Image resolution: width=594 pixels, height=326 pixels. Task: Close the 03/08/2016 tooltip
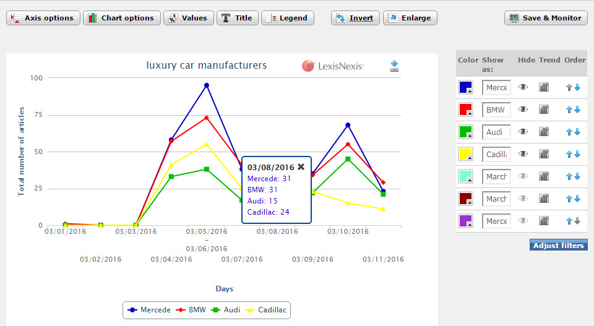click(x=301, y=166)
